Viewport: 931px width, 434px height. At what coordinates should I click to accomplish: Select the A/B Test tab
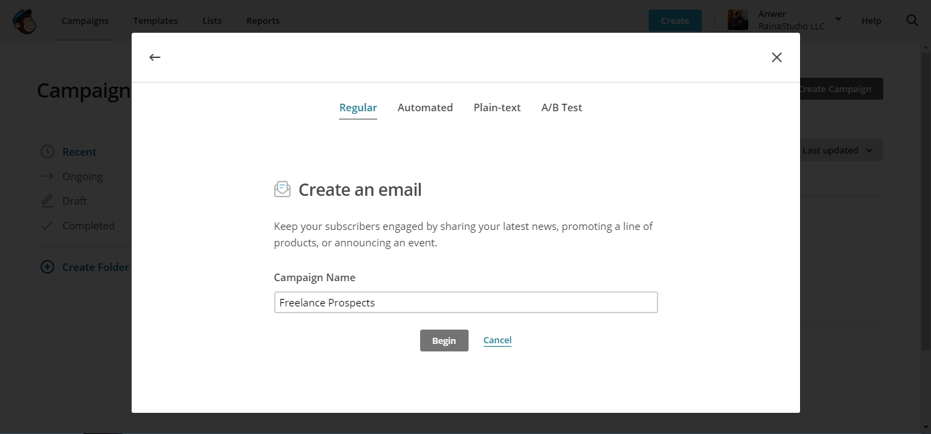click(x=562, y=107)
